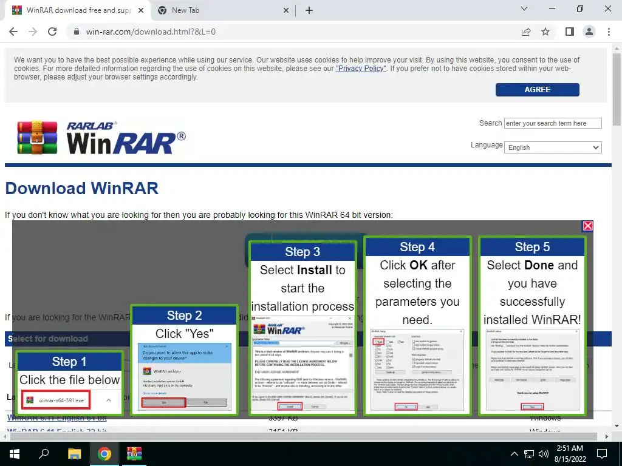622x466 pixels.
Task: Open the tab search chevron
Action: [524, 8]
